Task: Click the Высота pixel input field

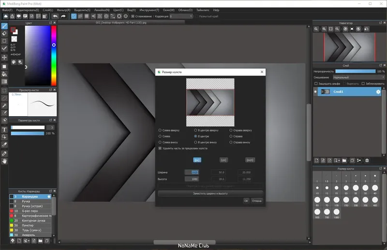Action: [192, 179]
